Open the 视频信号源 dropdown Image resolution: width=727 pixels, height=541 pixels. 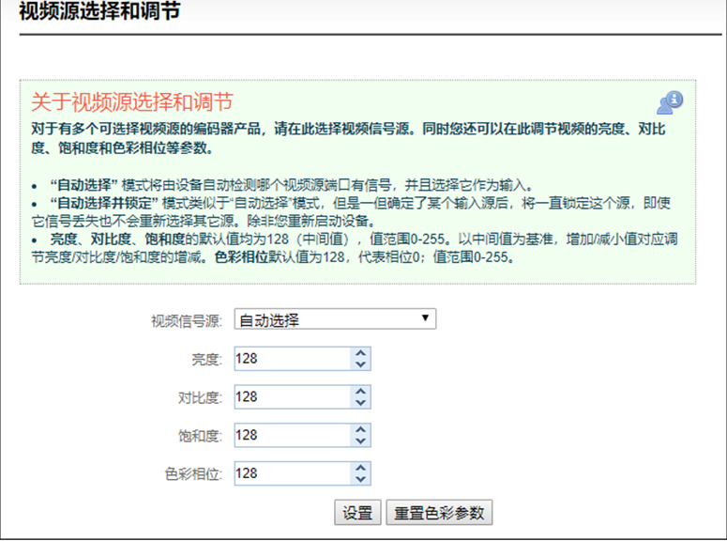[x=334, y=320]
